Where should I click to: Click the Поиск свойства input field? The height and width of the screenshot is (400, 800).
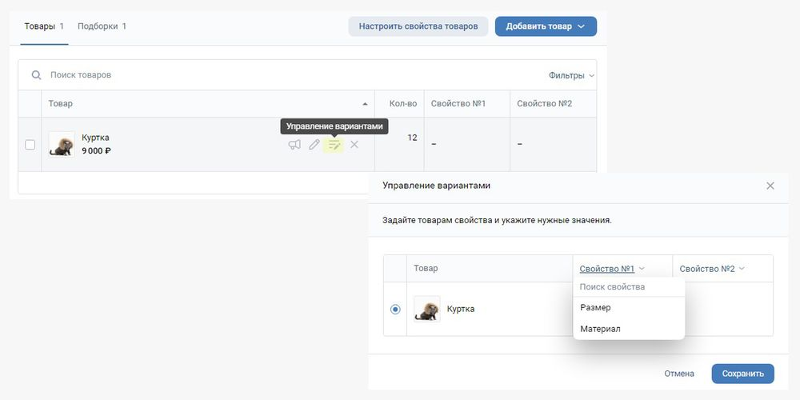tap(629, 286)
